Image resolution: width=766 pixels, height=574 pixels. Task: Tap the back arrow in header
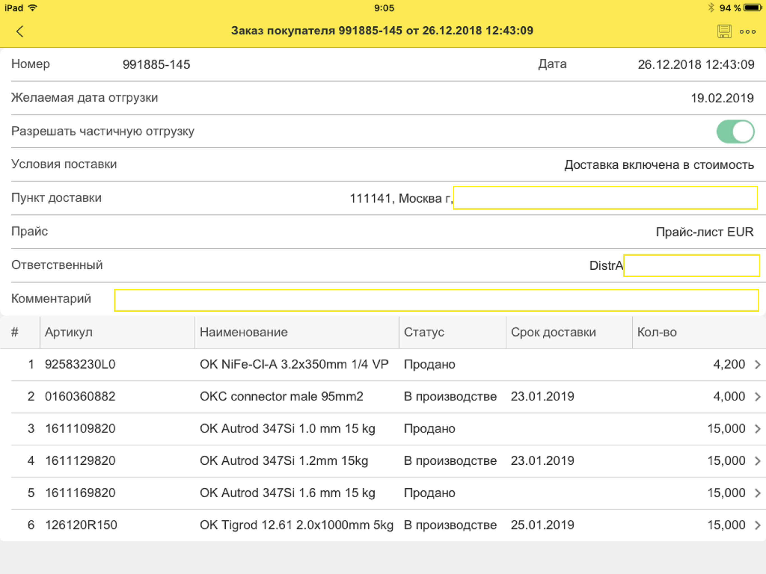(x=20, y=31)
